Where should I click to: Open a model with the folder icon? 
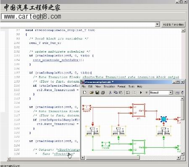click(x=92, y=92)
